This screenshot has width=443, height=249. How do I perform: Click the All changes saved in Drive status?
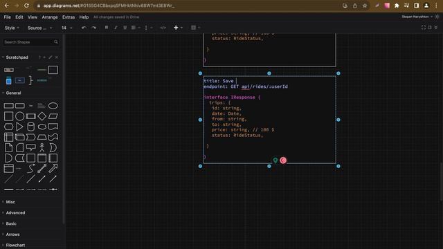(x=116, y=17)
